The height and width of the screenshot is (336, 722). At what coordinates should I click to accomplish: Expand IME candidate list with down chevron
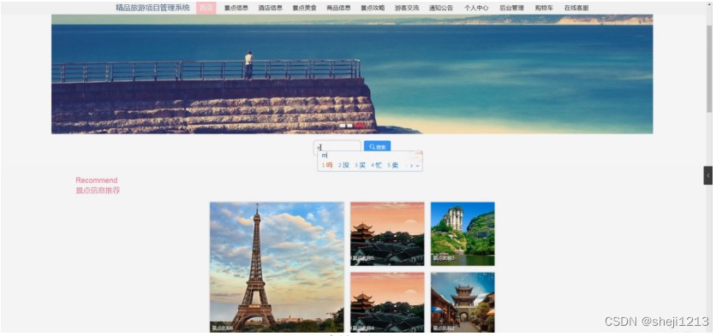tap(418, 166)
